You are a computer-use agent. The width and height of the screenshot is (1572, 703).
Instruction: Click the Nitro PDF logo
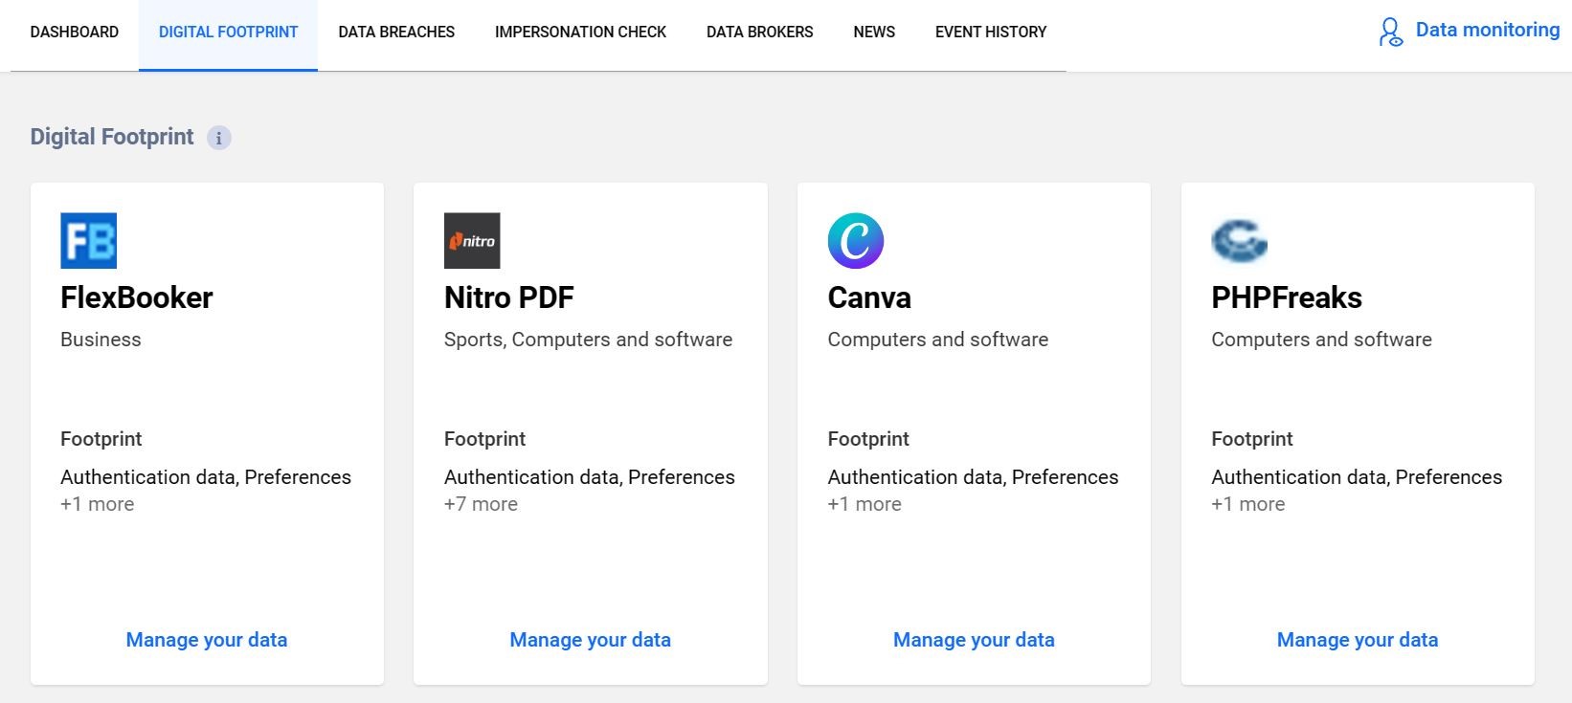[472, 240]
